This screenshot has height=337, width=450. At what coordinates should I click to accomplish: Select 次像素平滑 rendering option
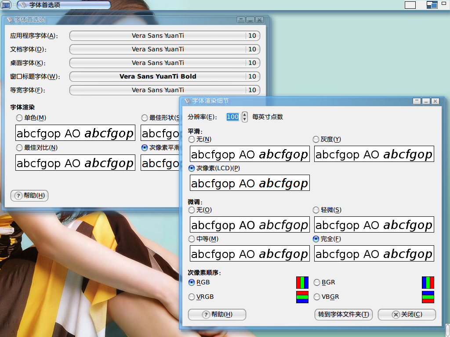pos(144,147)
